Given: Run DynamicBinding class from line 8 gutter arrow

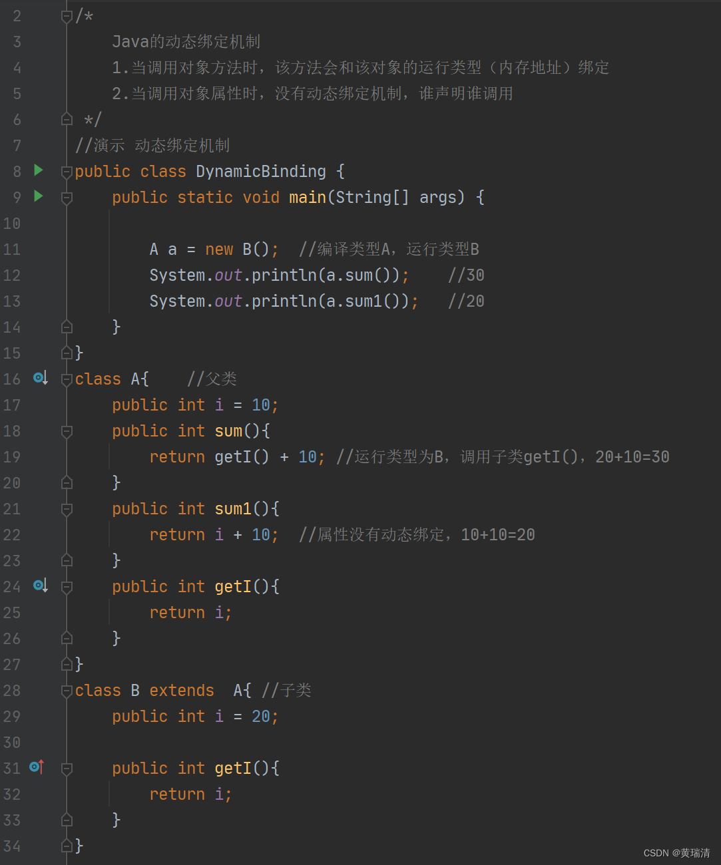Looking at the screenshot, I should click(39, 170).
